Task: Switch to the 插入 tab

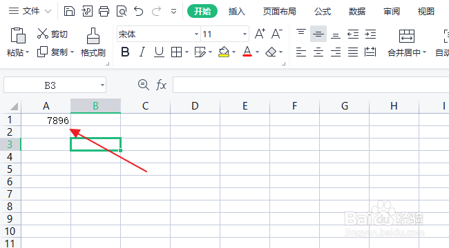Action: click(237, 12)
